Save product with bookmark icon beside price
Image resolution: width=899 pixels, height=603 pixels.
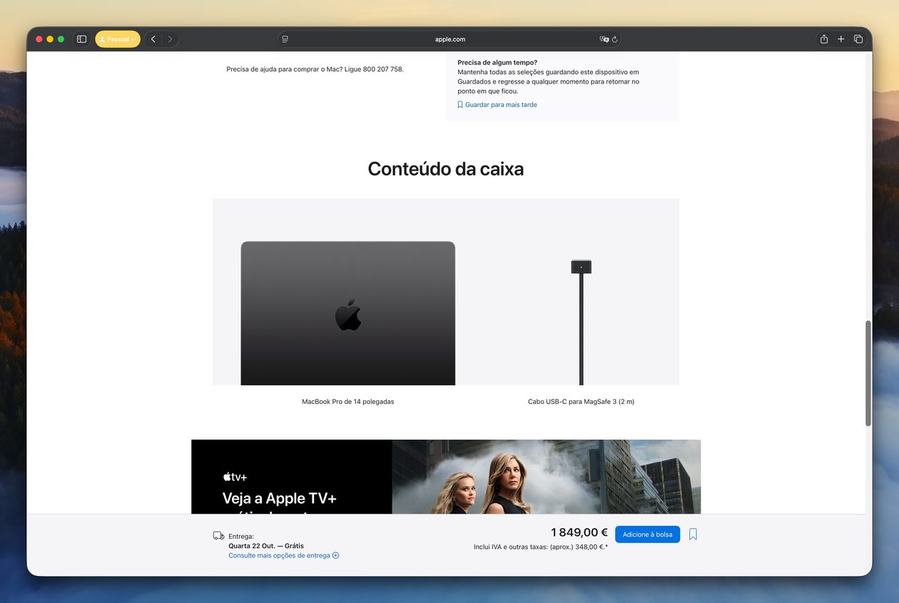pos(693,534)
